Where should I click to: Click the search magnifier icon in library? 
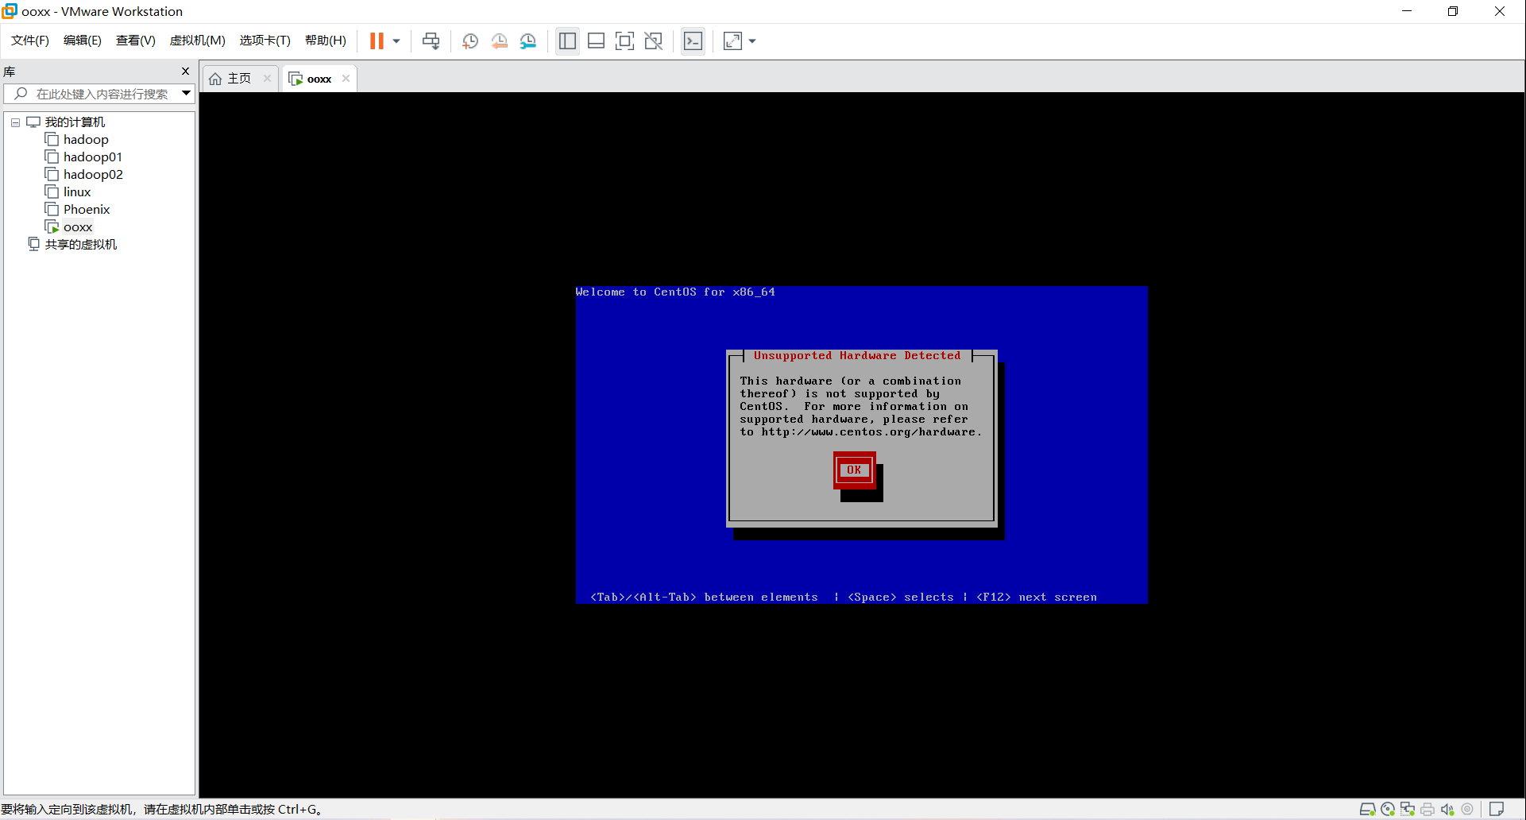[x=21, y=94]
